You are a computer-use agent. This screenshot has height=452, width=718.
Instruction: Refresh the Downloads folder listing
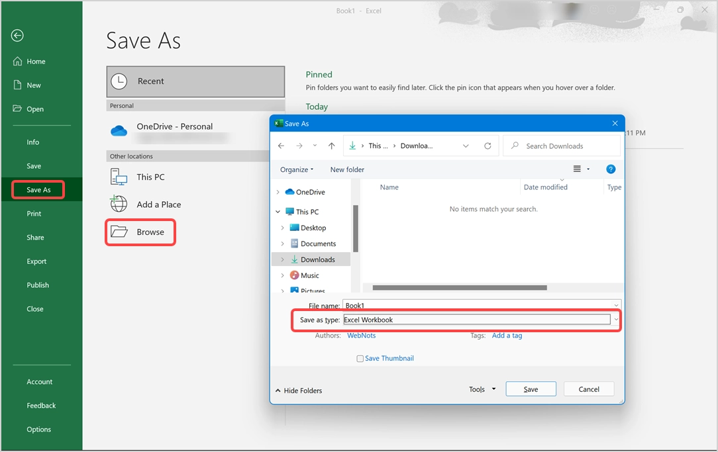point(487,146)
